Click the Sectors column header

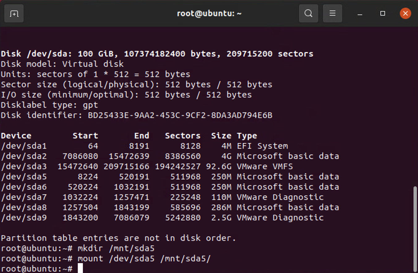pyautogui.click(x=183, y=136)
